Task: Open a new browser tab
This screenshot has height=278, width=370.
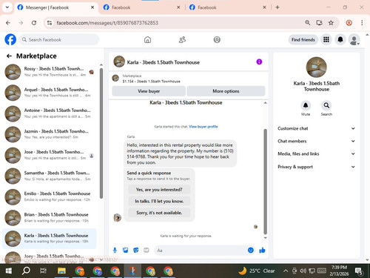Action: tap(277, 7)
